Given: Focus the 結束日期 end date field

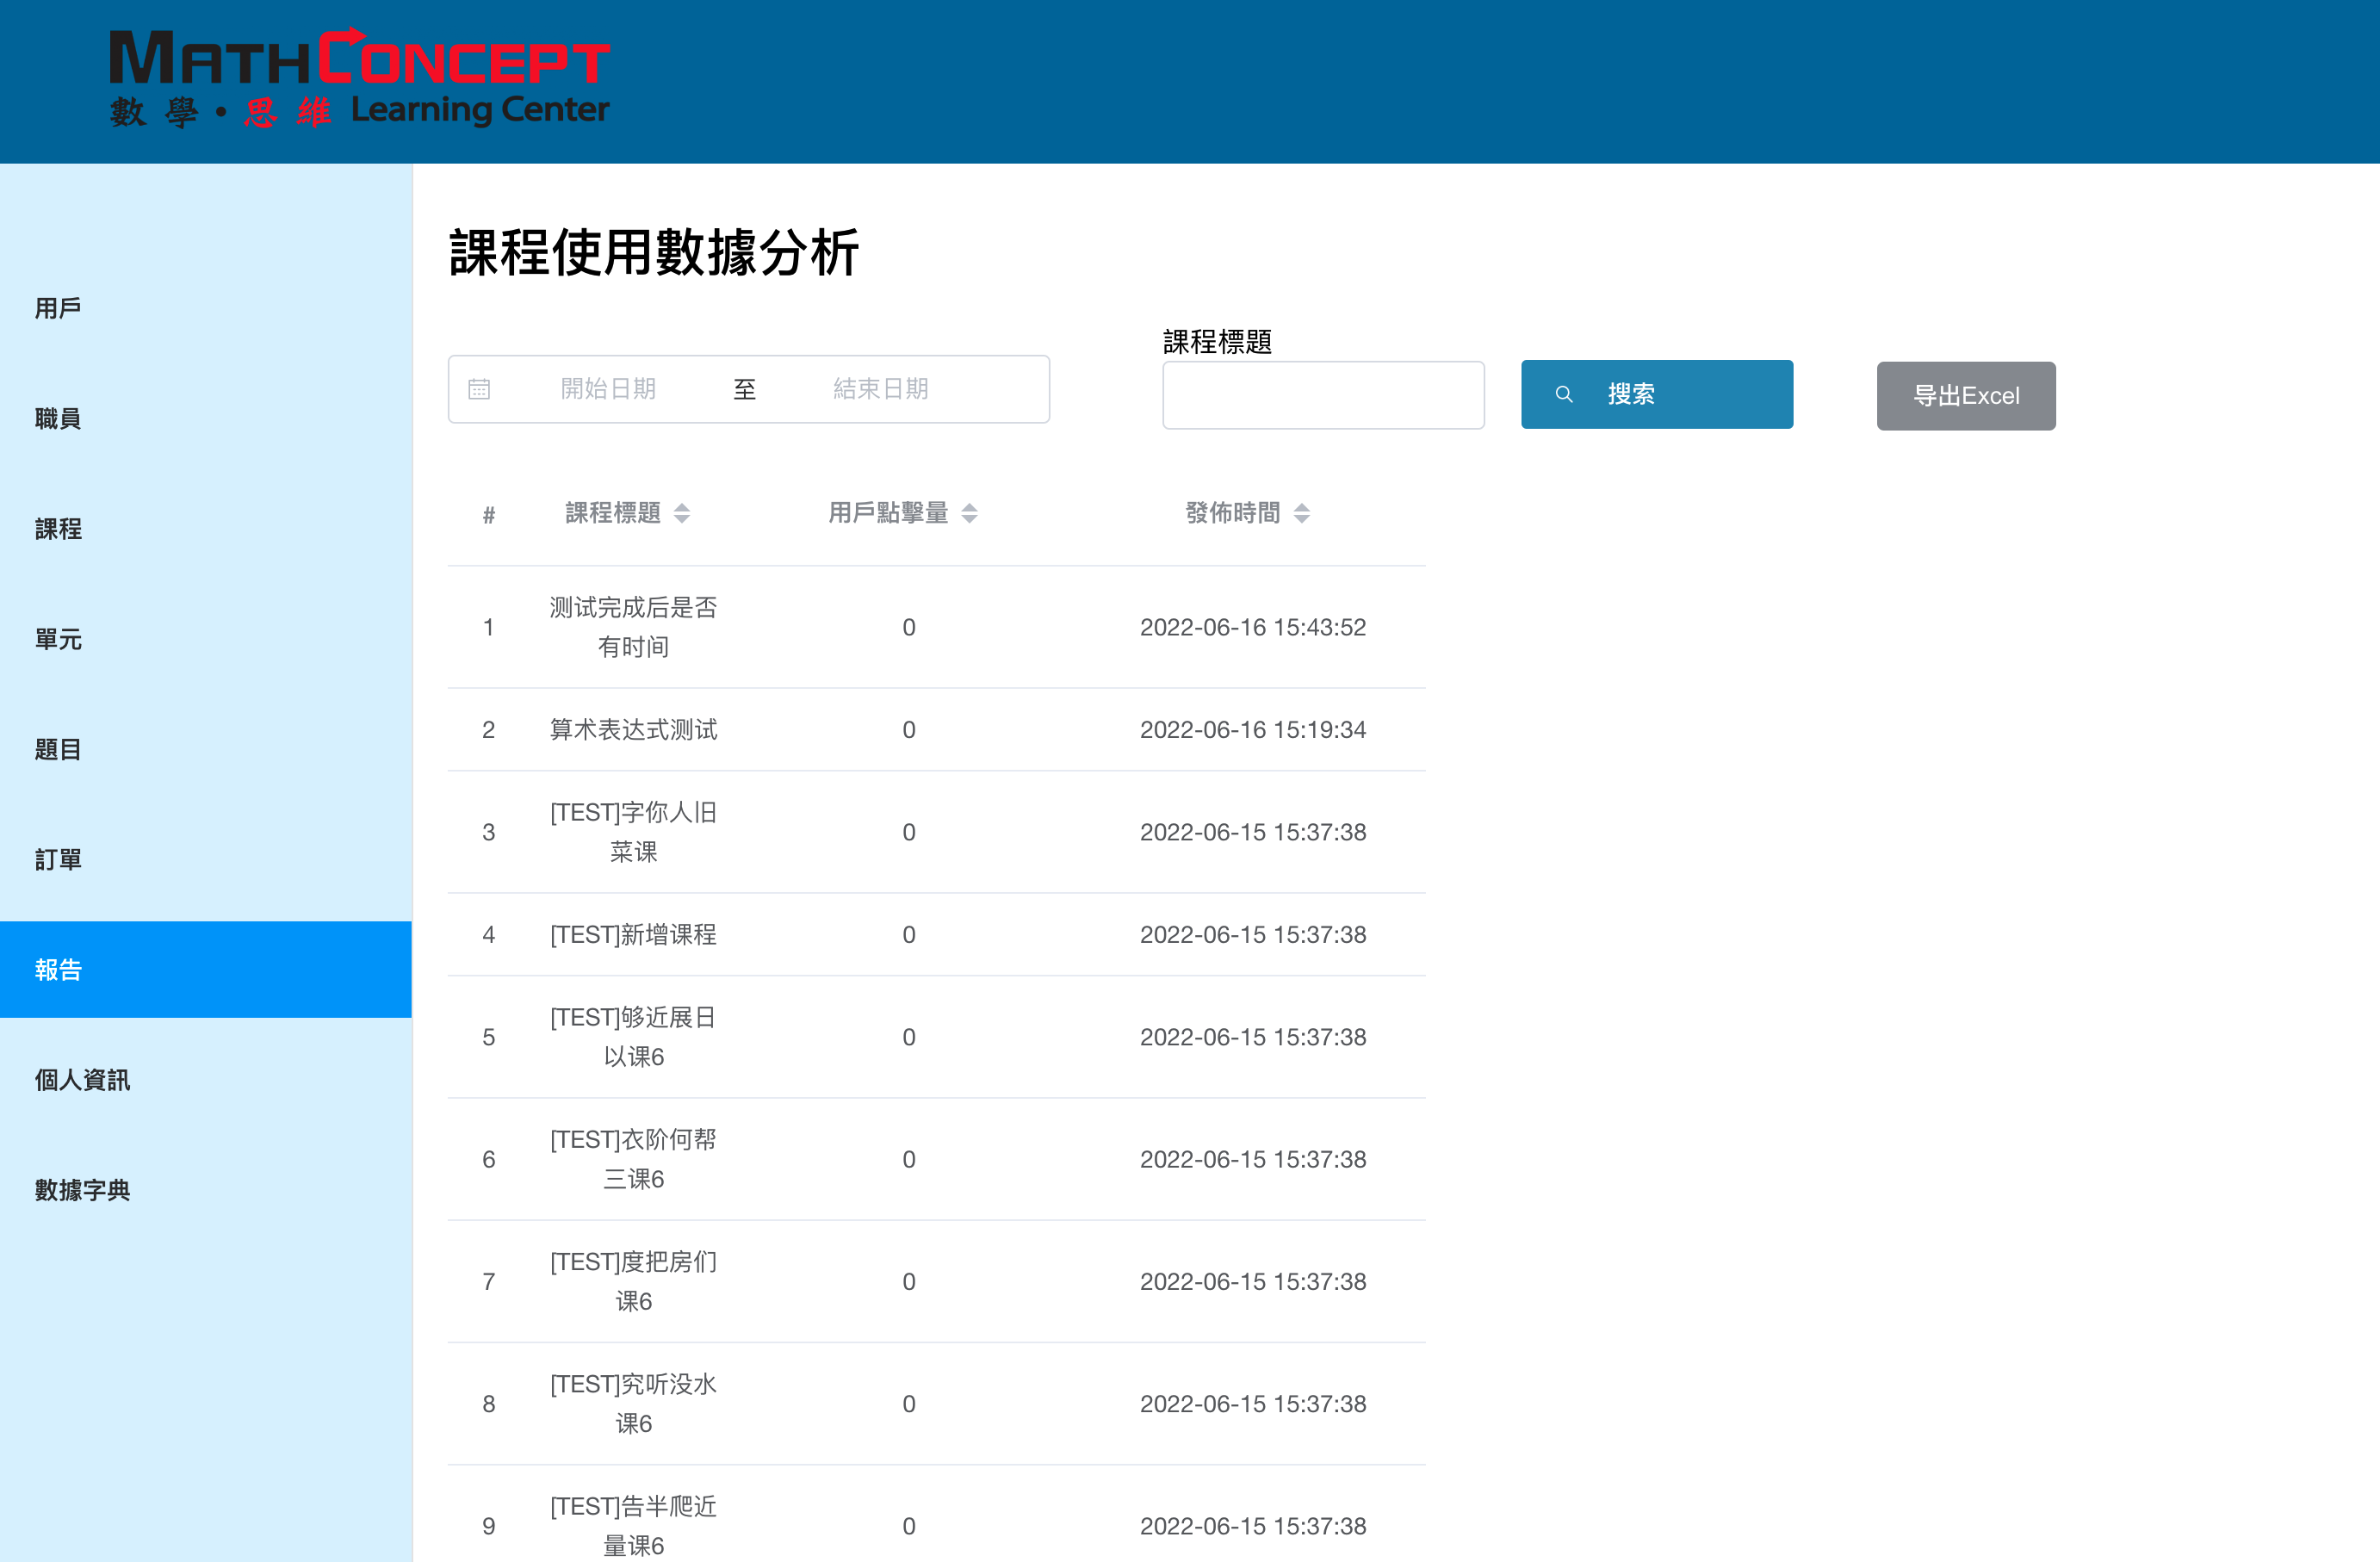Looking at the screenshot, I should point(880,389).
